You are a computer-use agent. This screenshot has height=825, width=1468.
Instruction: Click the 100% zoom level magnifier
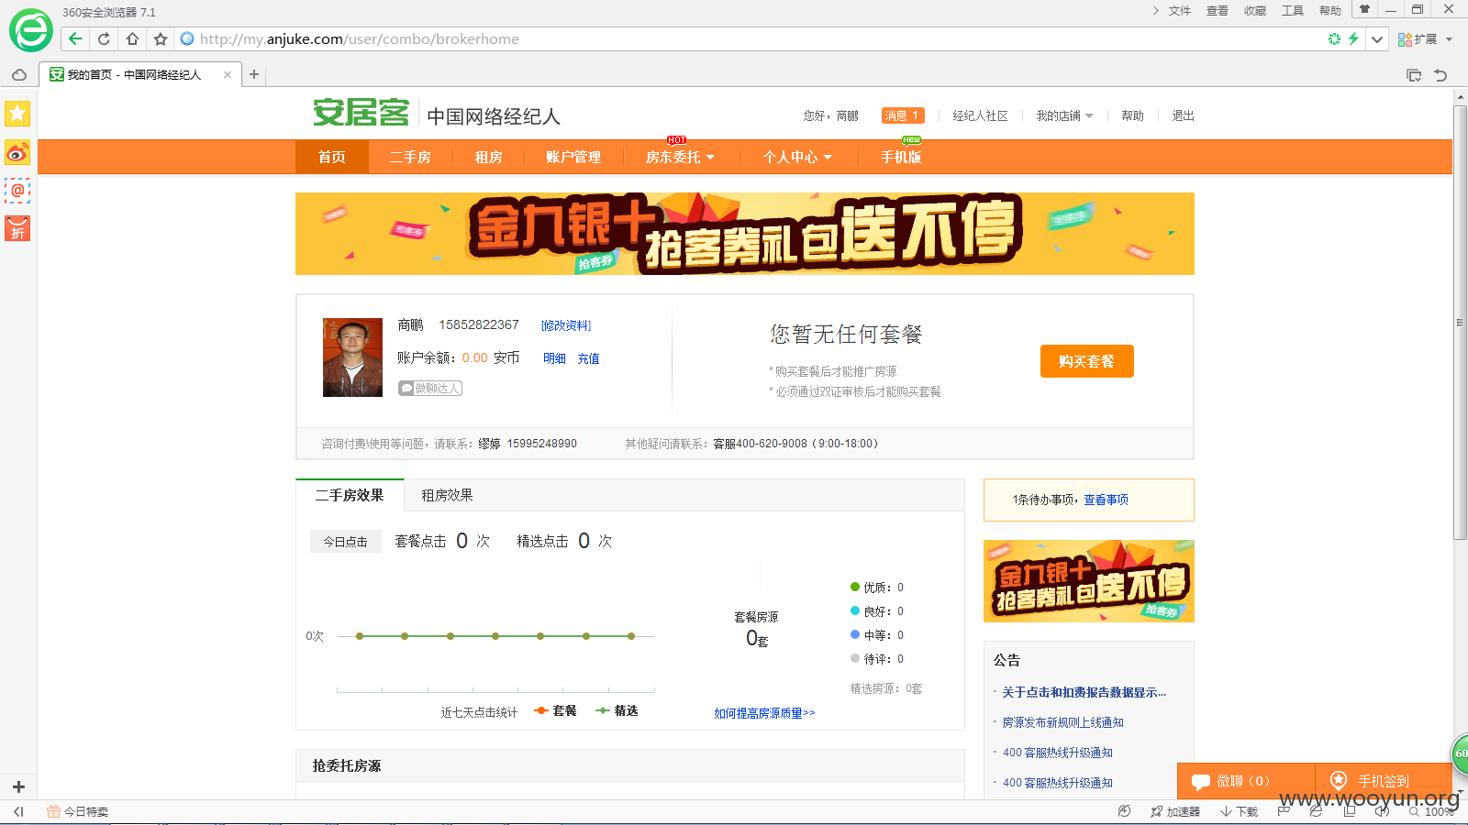point(1432,811)
